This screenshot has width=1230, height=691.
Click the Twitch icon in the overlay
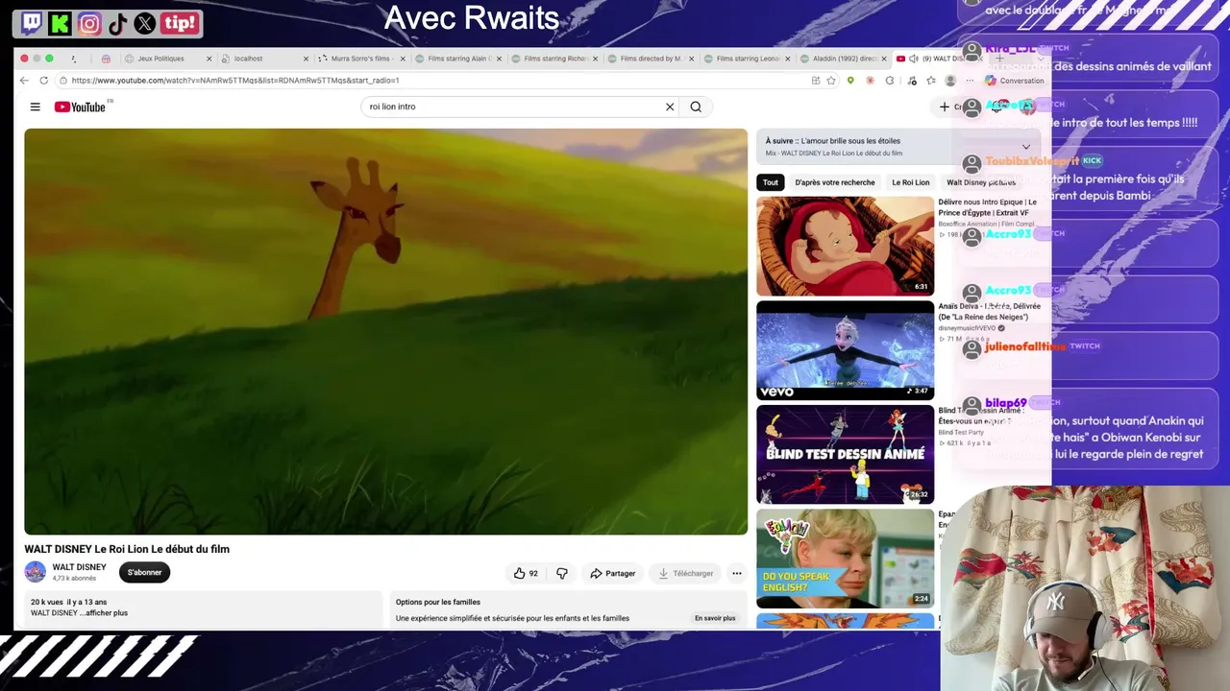coord(32,23)
